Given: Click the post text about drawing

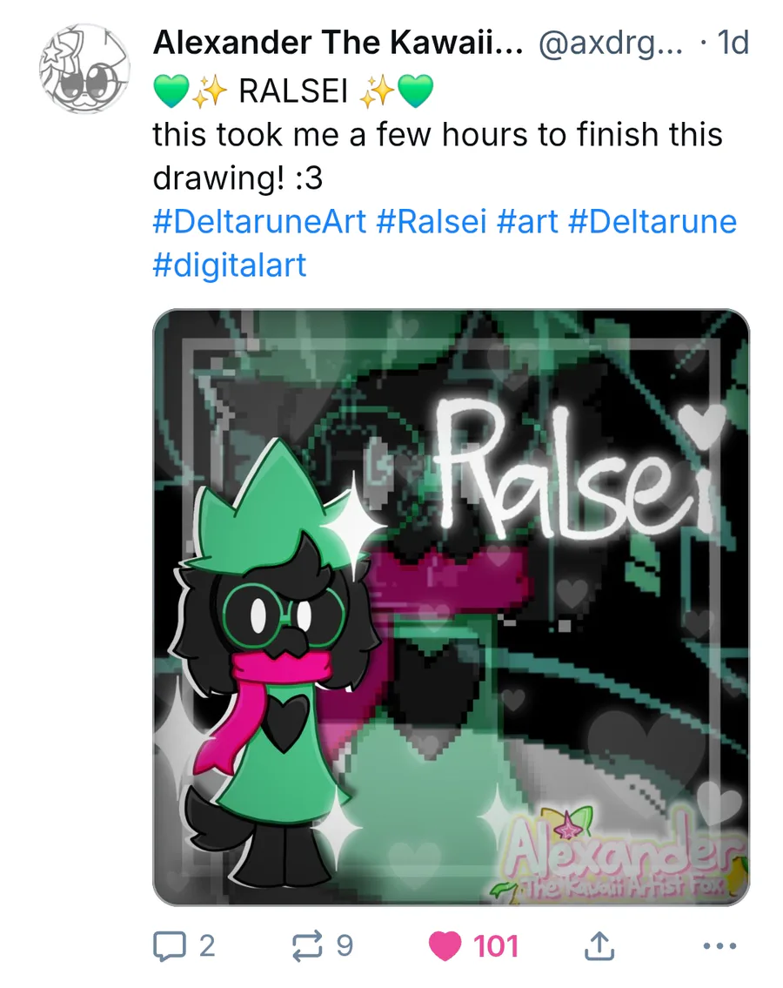Looking at the screenshot, I should (437, 157).
